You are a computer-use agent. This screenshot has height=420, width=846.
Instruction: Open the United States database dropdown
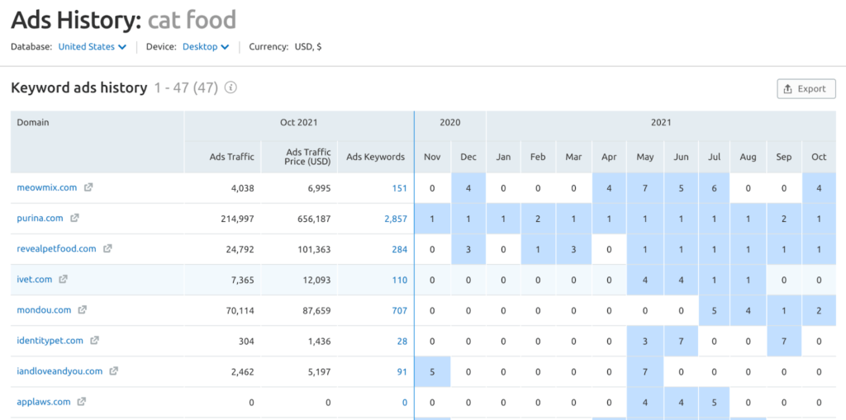tap(92, 47)
